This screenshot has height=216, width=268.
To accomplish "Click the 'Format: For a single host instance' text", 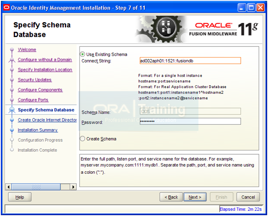I will pyautogui.click(x=170, y=75).
